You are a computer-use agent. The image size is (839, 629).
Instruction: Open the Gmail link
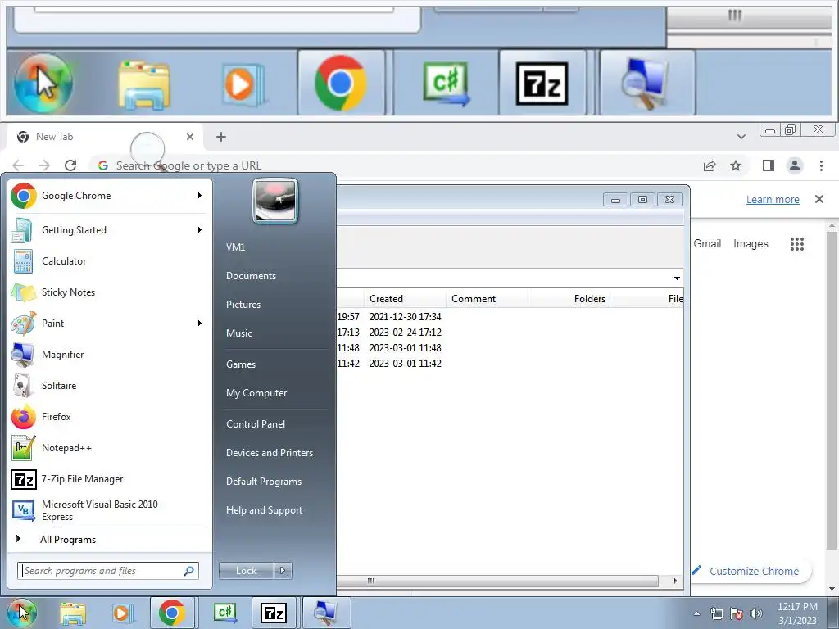707,244
